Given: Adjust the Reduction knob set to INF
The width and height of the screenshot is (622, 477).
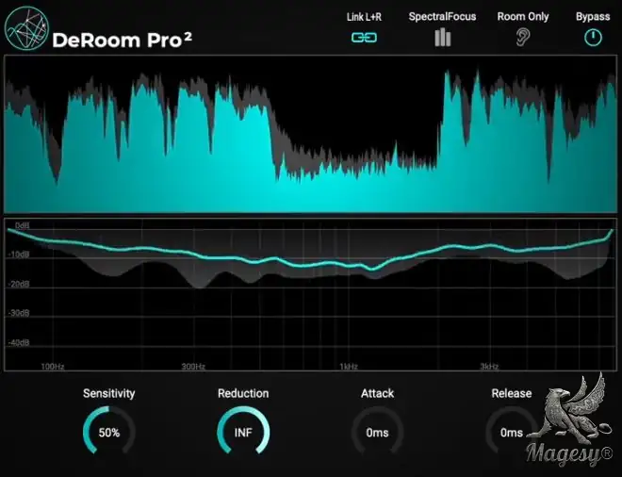Looking at the screenshot, I should [243, 430].
